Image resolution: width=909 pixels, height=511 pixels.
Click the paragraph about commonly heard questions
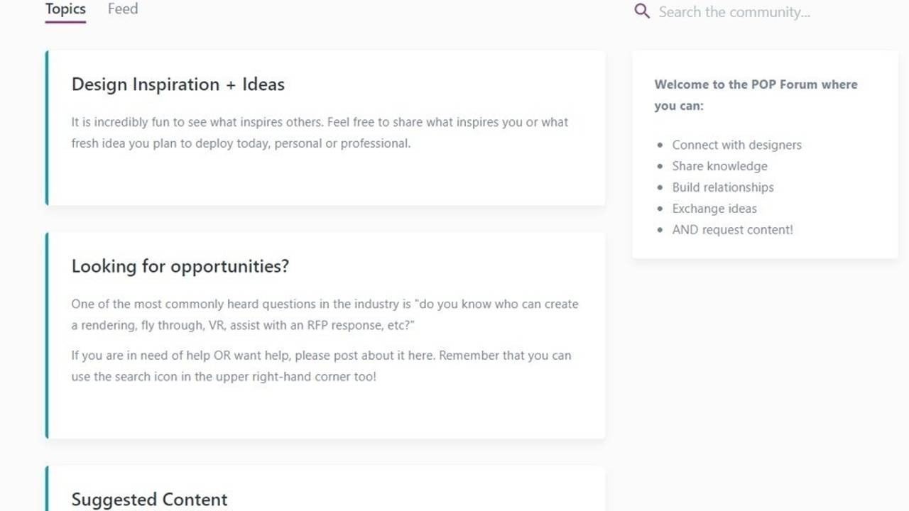325,314
